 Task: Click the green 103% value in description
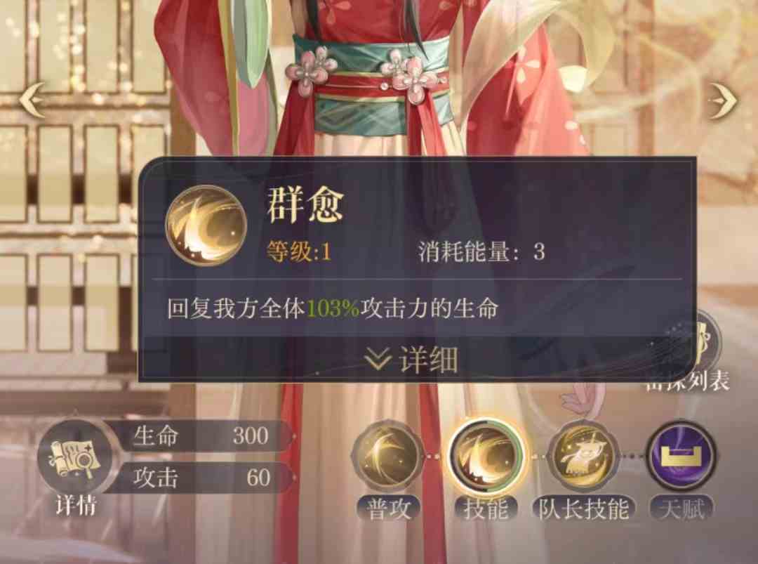(x=333, y=308)
